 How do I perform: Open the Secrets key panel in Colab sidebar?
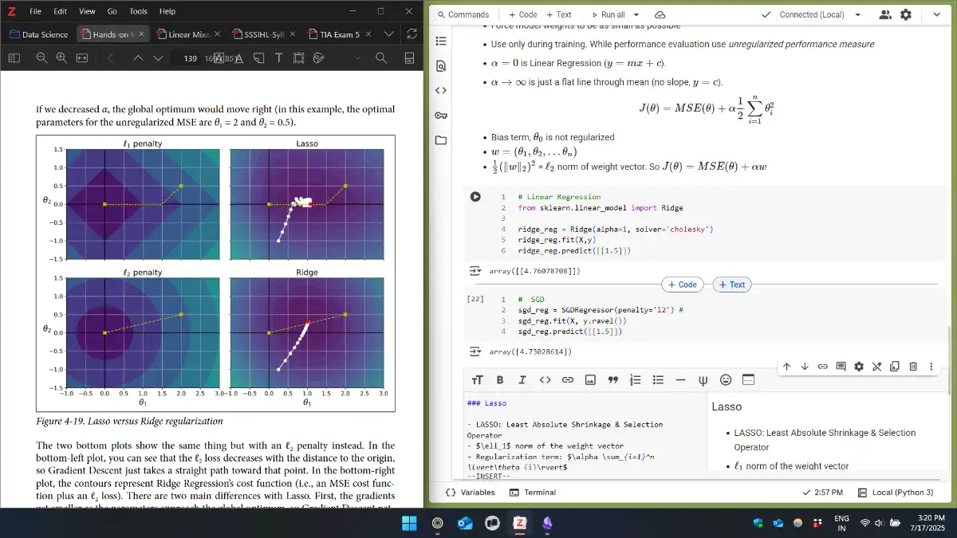pyautogui.click(x=441, y=115)
